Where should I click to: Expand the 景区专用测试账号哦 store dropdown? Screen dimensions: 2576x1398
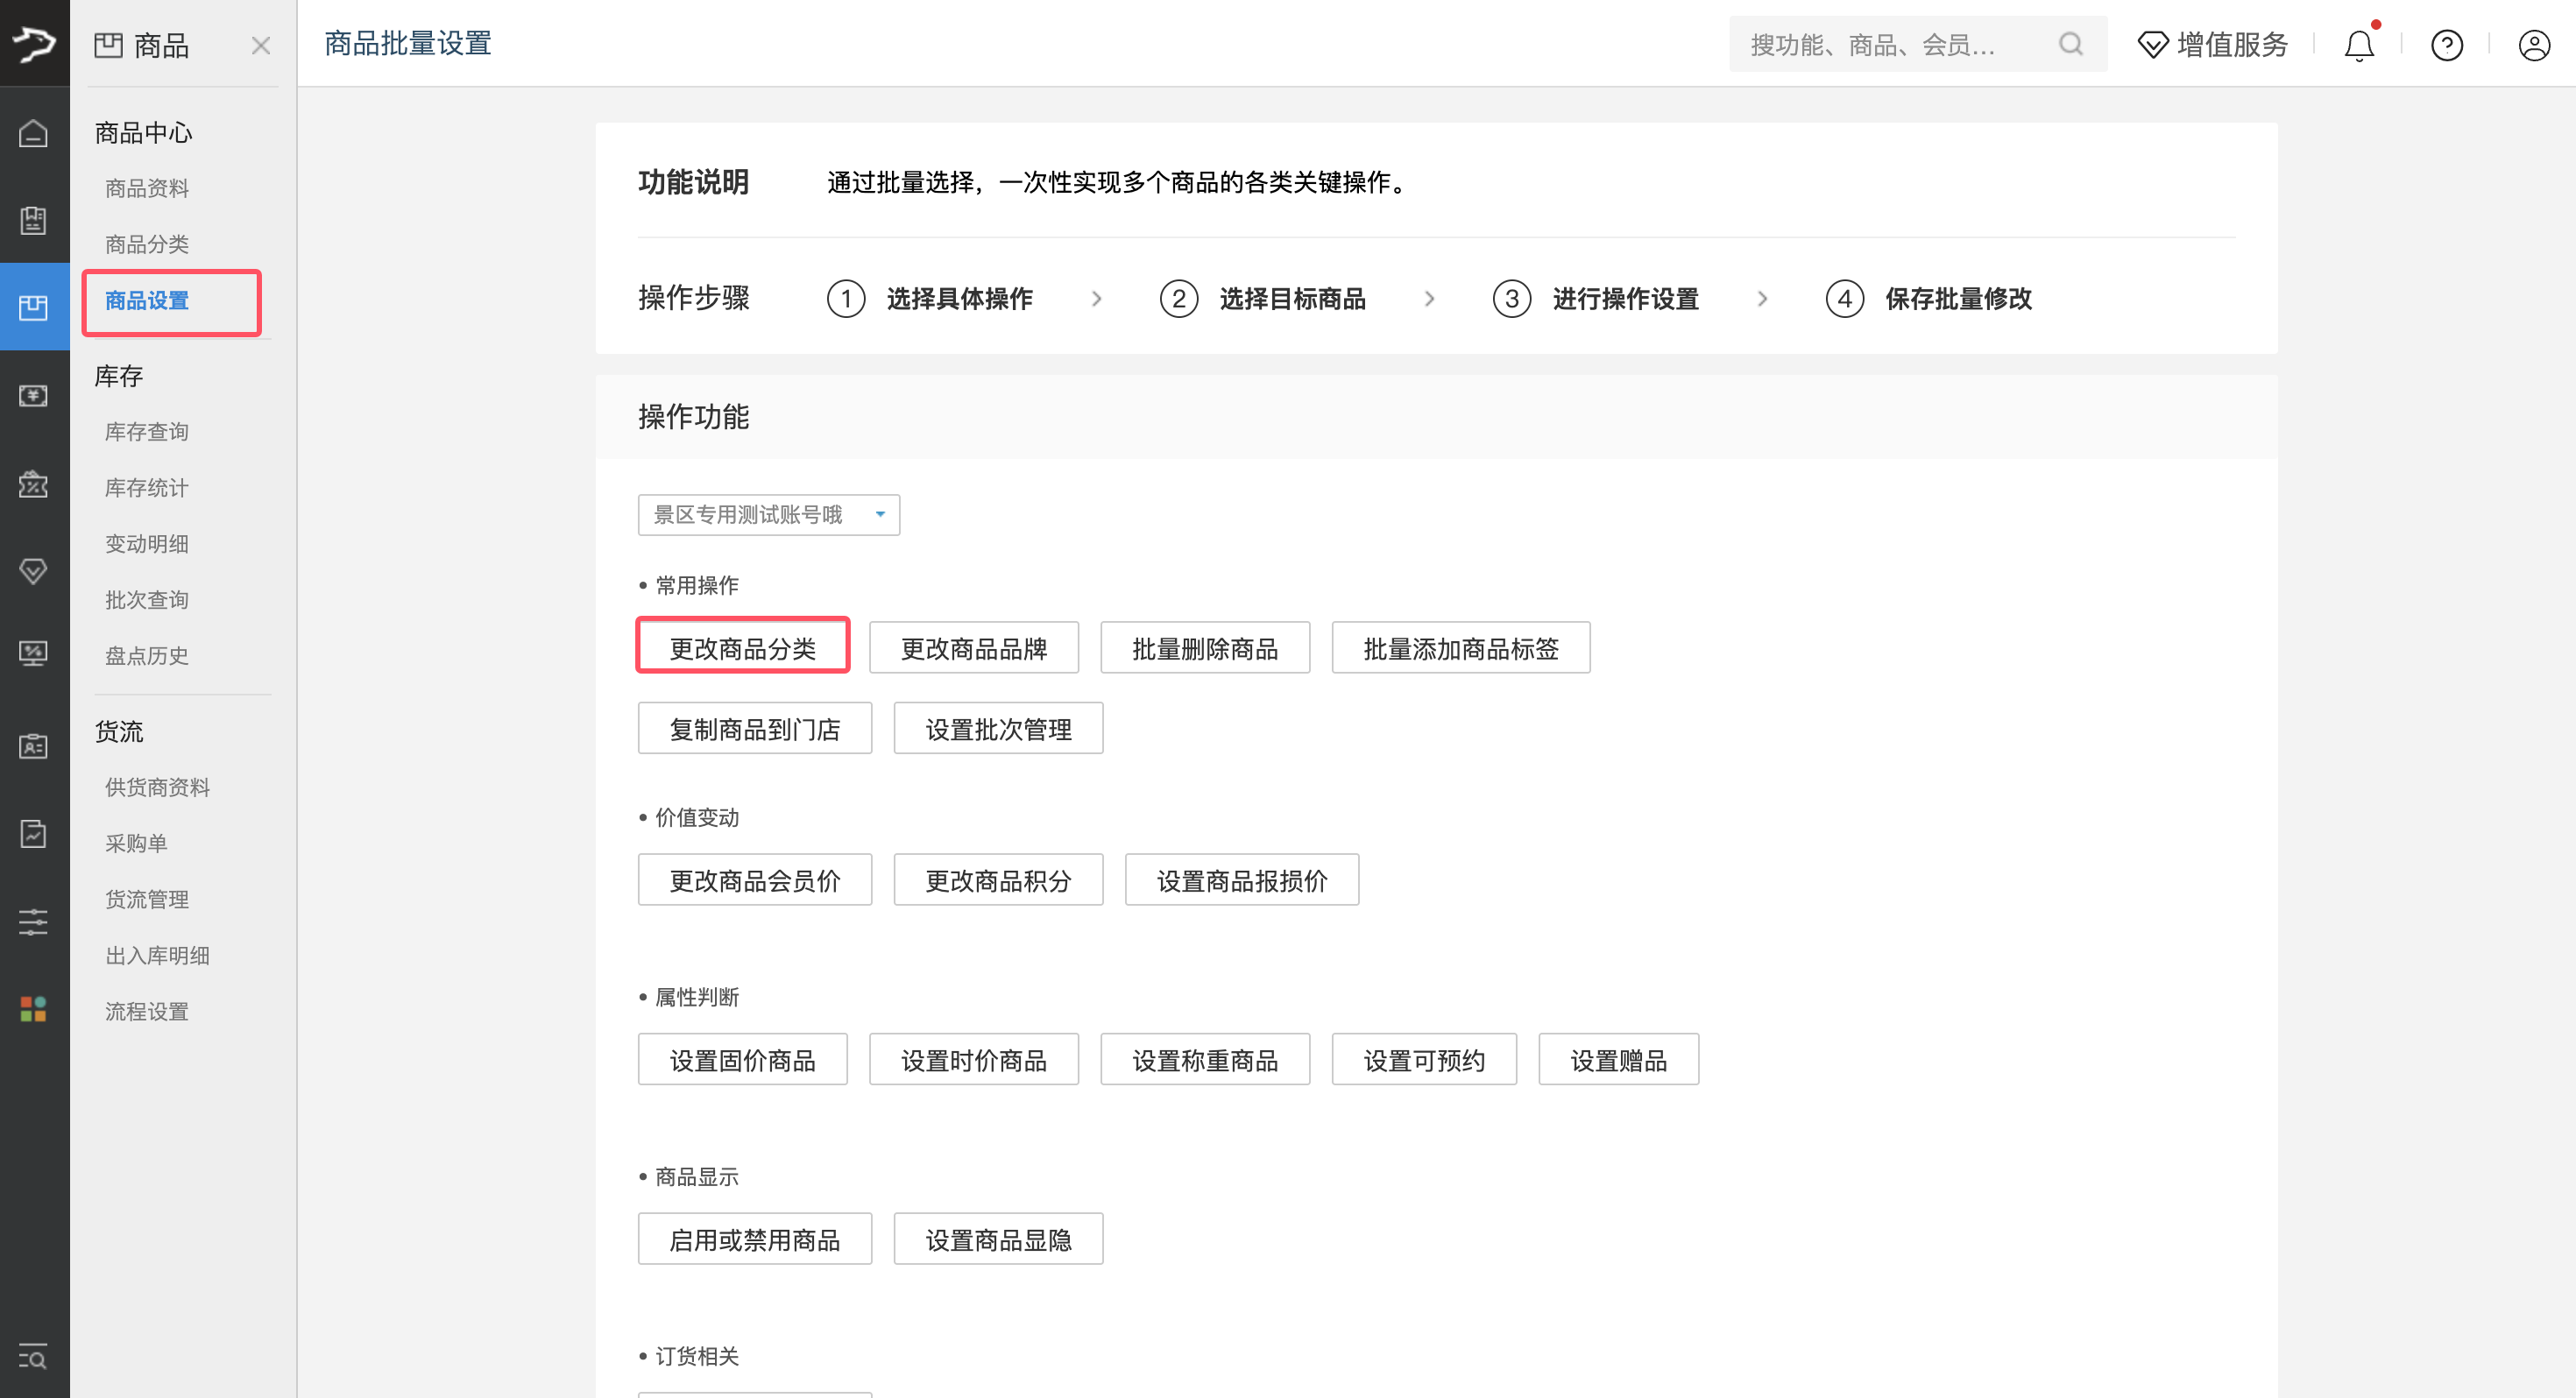point(768,514)
